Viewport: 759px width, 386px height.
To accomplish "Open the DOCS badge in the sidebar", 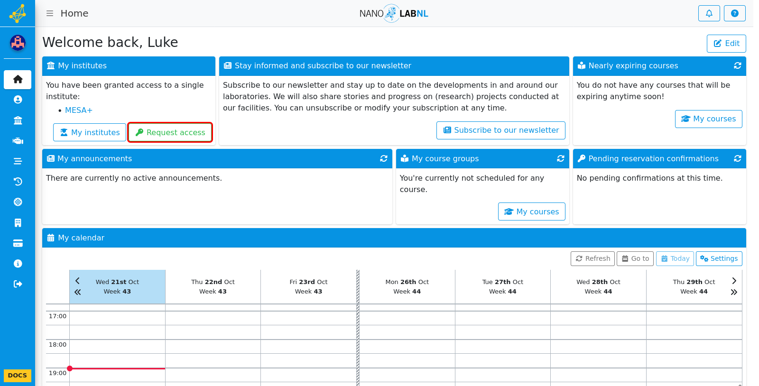I will point(18,376).
